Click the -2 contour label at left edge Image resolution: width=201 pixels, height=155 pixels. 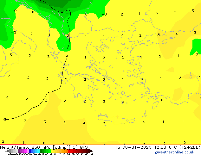point(4,120)
